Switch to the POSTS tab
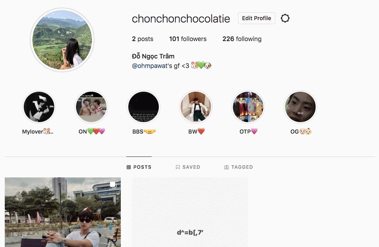Screen dimensions: 379x247 (x=139, y=167)
